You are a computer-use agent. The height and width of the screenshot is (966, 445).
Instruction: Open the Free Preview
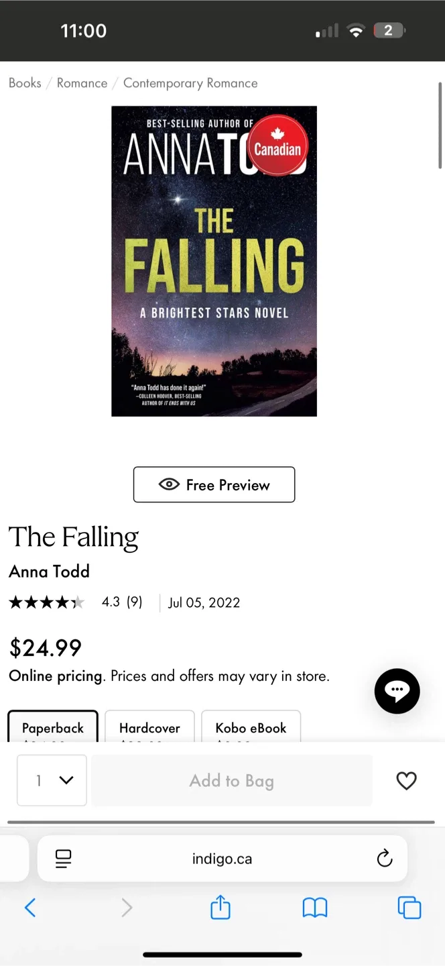[214, 484]
